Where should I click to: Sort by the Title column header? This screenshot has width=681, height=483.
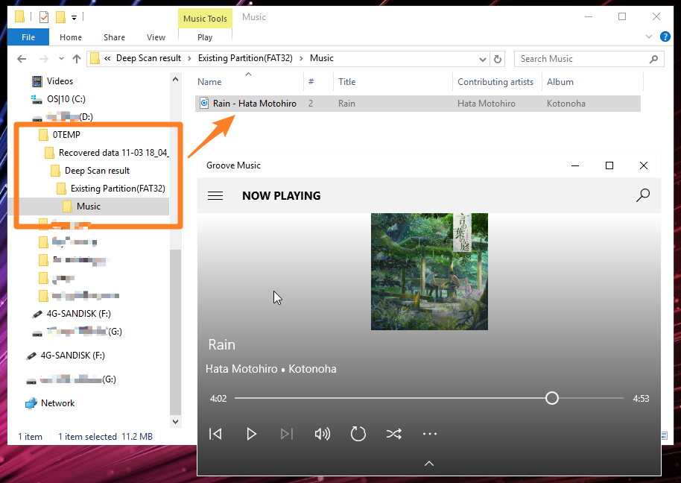click(x=347, y=82)
